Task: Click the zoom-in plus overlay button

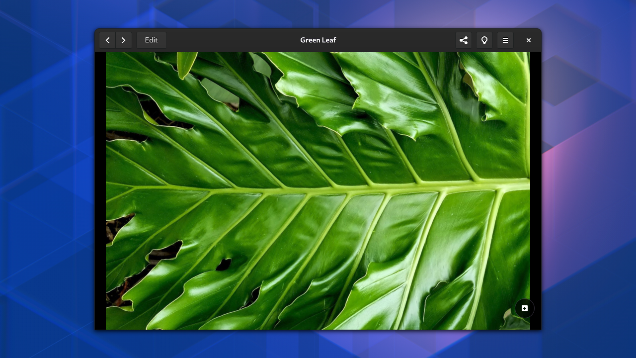Action: point(525,308)
